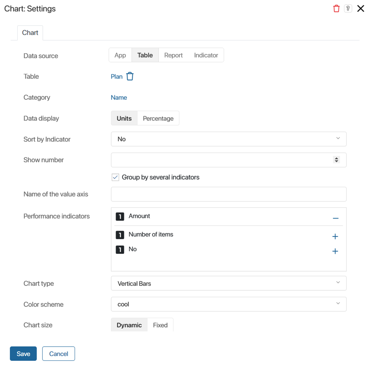
Task: Click the Save button
Action: point(23,353)
